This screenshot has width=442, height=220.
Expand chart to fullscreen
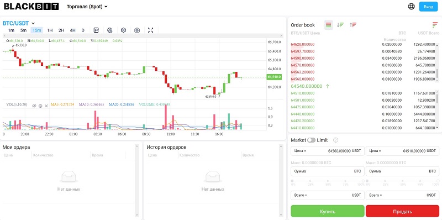pos(150,30)
